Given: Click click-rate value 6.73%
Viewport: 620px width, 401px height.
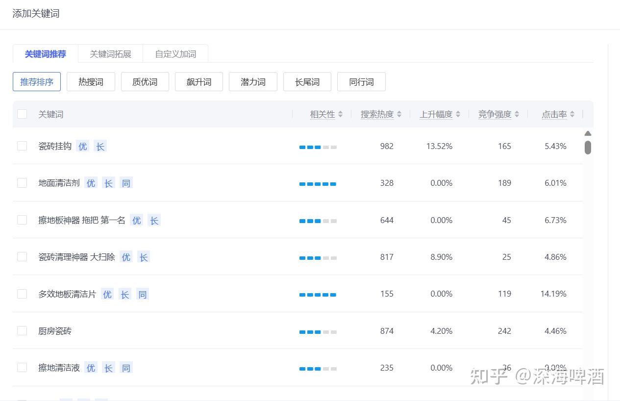Looking at the screenshot, I should [555, 220].
